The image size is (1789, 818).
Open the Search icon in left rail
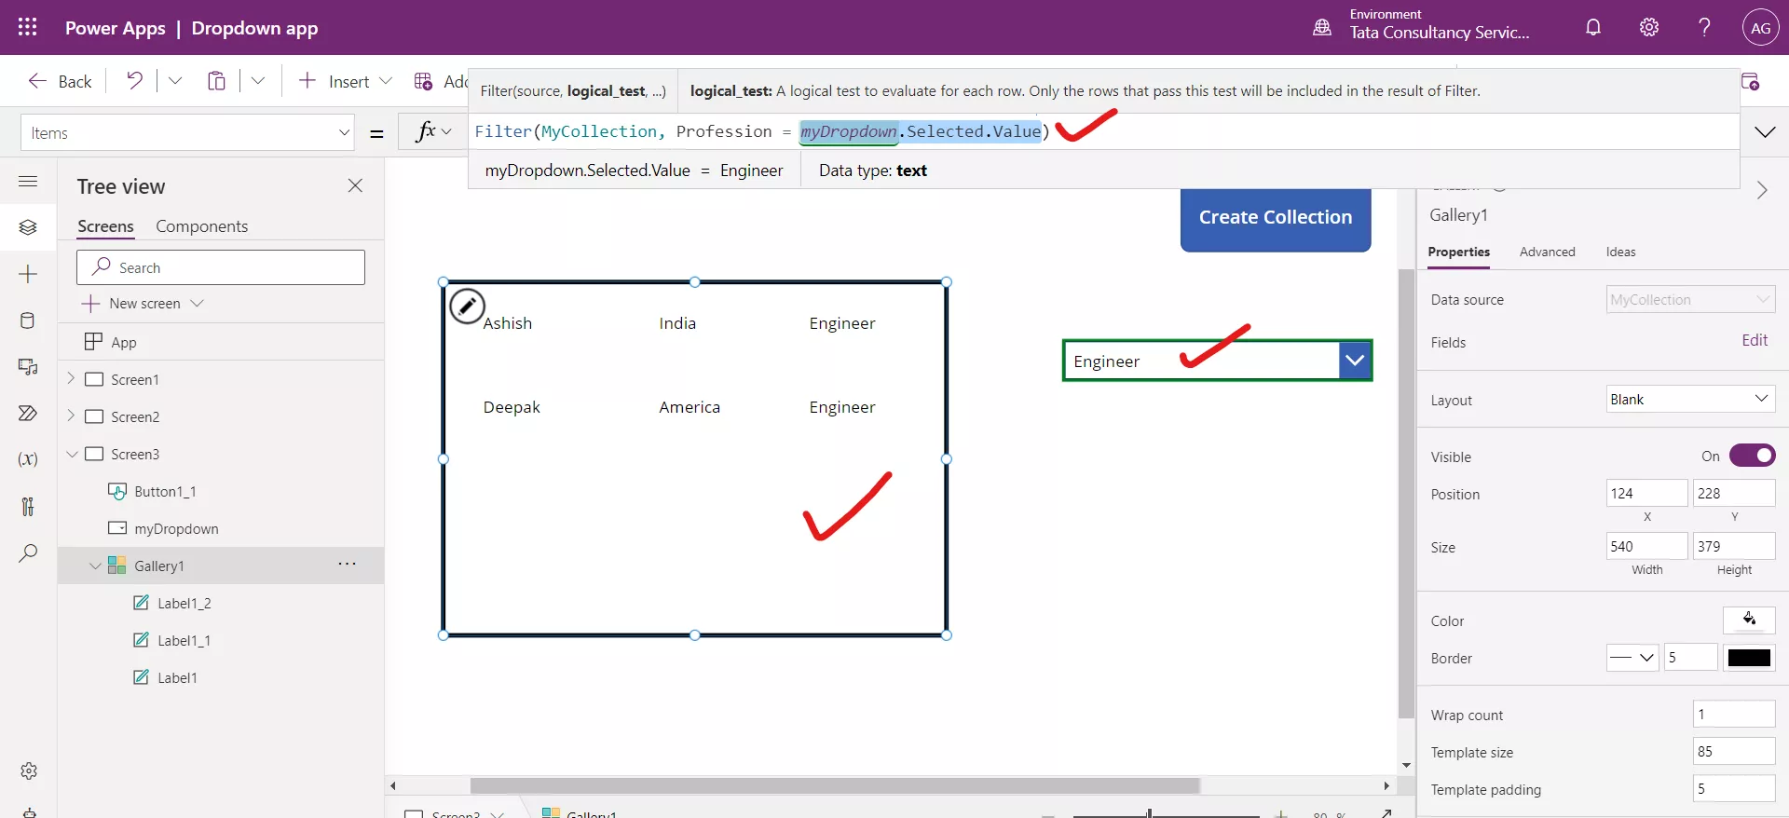pos(28,552)
